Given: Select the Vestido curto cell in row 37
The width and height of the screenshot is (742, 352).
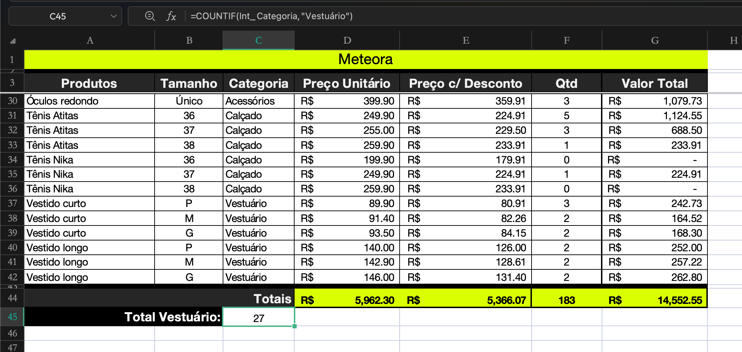Looking at the screenshot, I should [89, 203].
